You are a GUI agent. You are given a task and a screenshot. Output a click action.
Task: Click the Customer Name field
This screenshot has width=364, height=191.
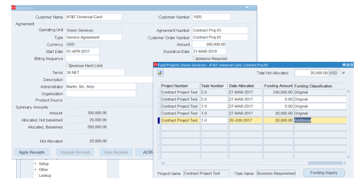(x=94, y=17)
